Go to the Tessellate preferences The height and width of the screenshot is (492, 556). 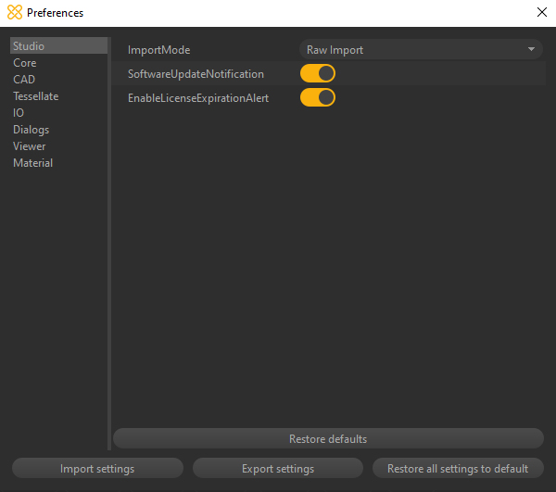click(x=36, y=96)
